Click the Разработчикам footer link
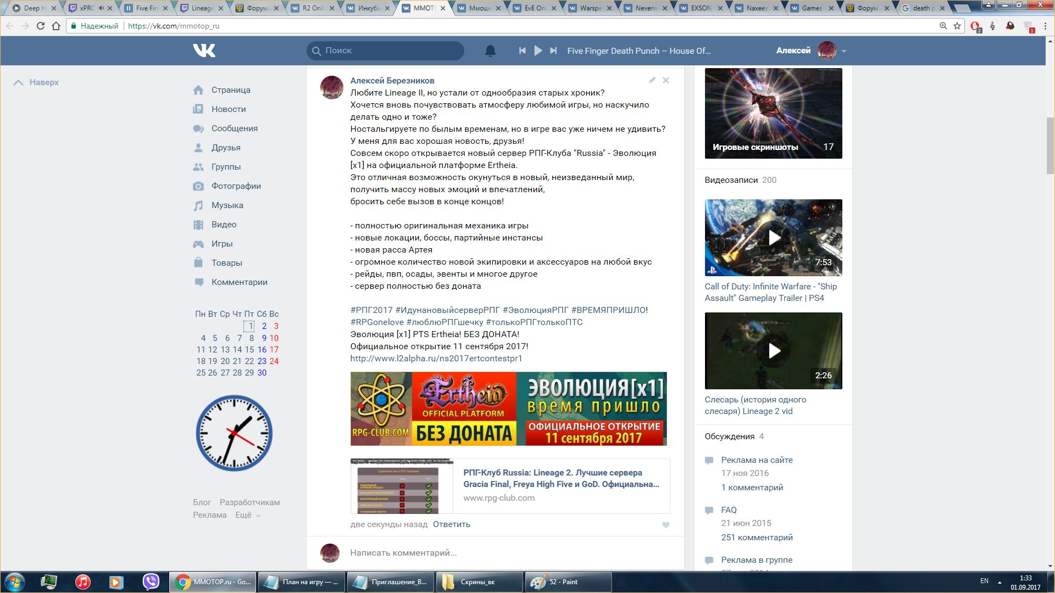 click(250, 502)
